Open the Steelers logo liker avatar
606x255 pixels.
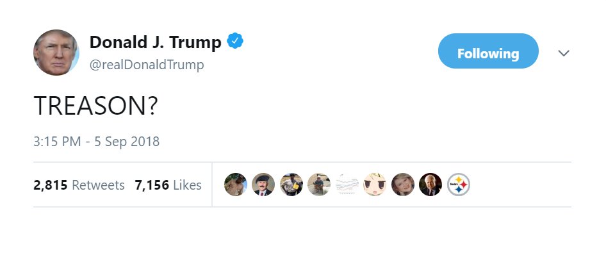tap(459, 185)
